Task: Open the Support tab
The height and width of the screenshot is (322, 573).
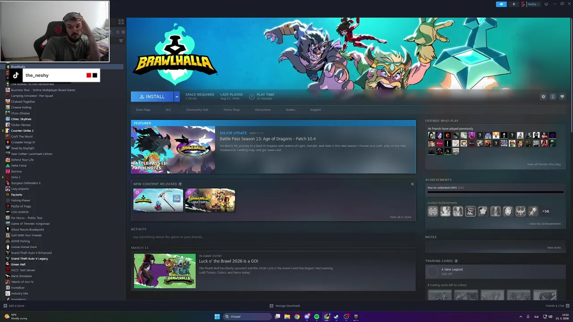Action: (x=316, y=110)
